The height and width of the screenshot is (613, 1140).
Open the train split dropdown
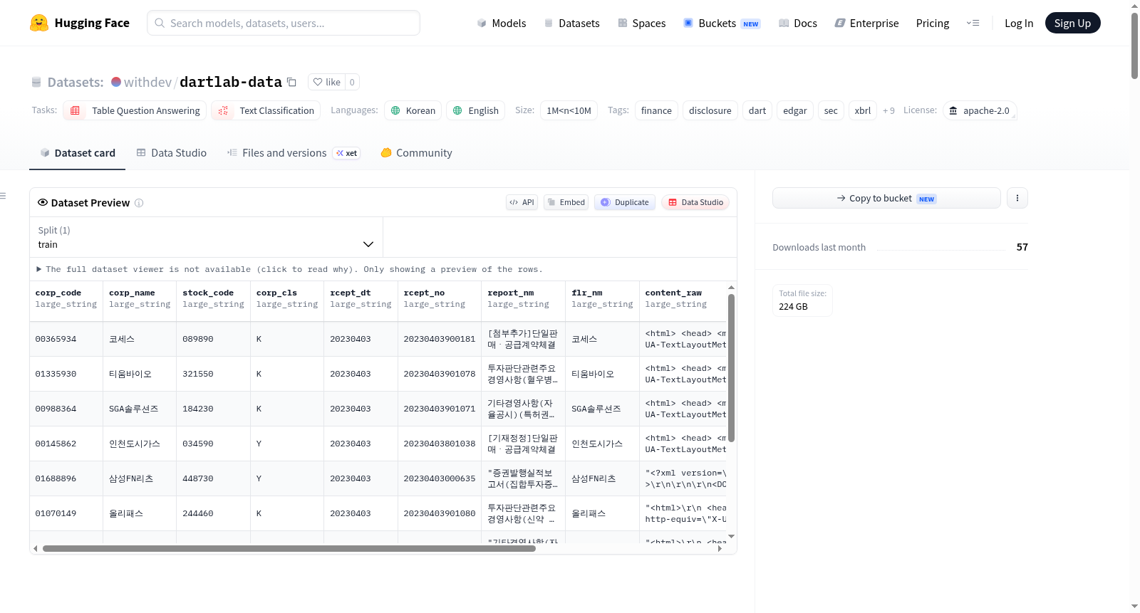click(x=206, y=237)
